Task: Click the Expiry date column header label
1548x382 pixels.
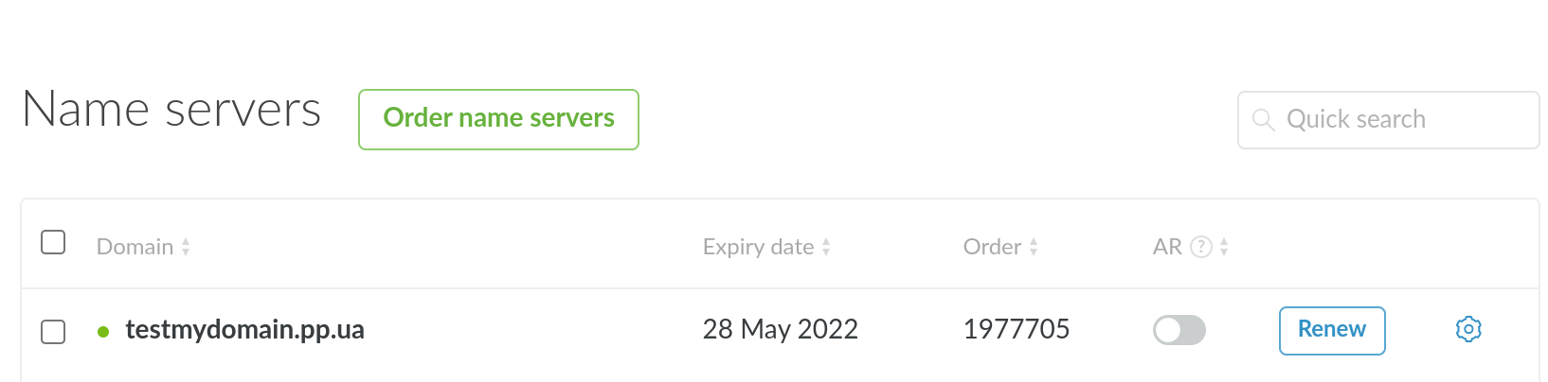Action: coord(758,247)
